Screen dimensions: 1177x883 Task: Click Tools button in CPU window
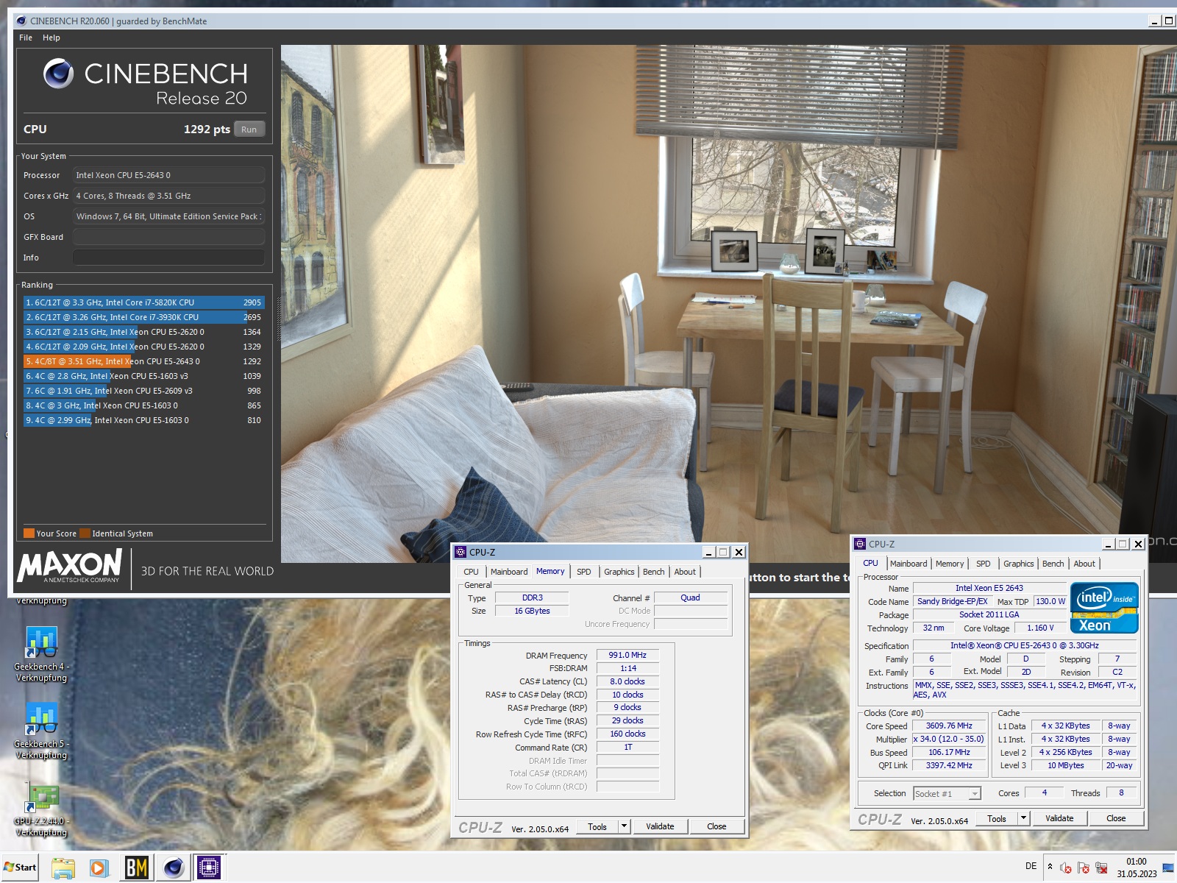click(x=997, y=819)
